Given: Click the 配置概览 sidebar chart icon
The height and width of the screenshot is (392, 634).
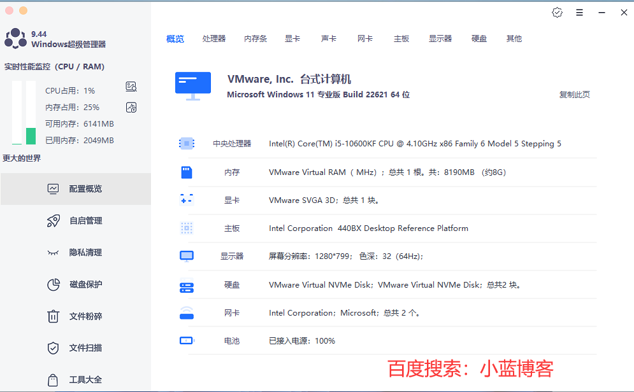Looking at the screenshot, I should 53,189.
